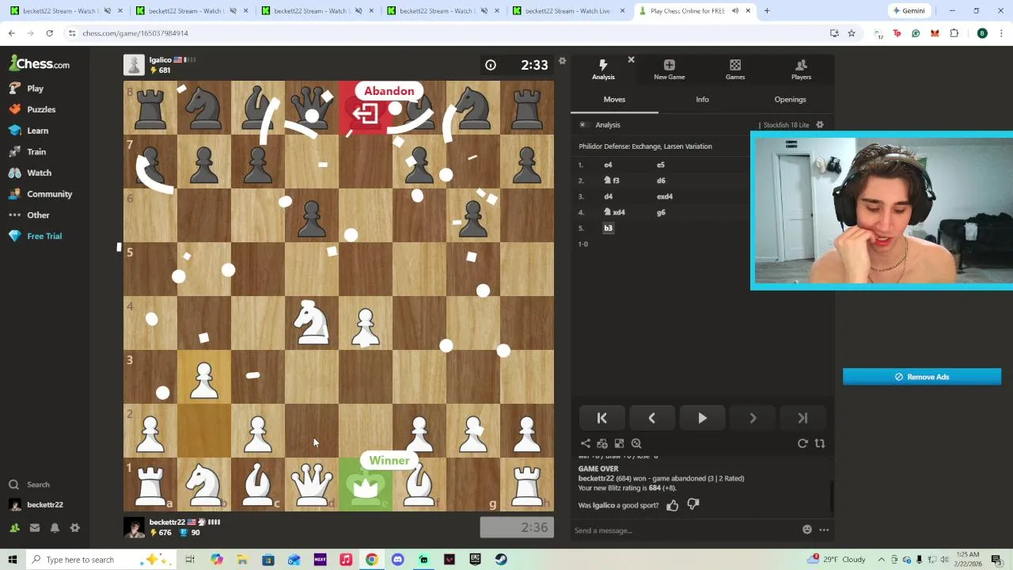The height and width of the screenshot is (570, 1013).
Task: Play through the game moves
Action: click(x=702, y=418)
